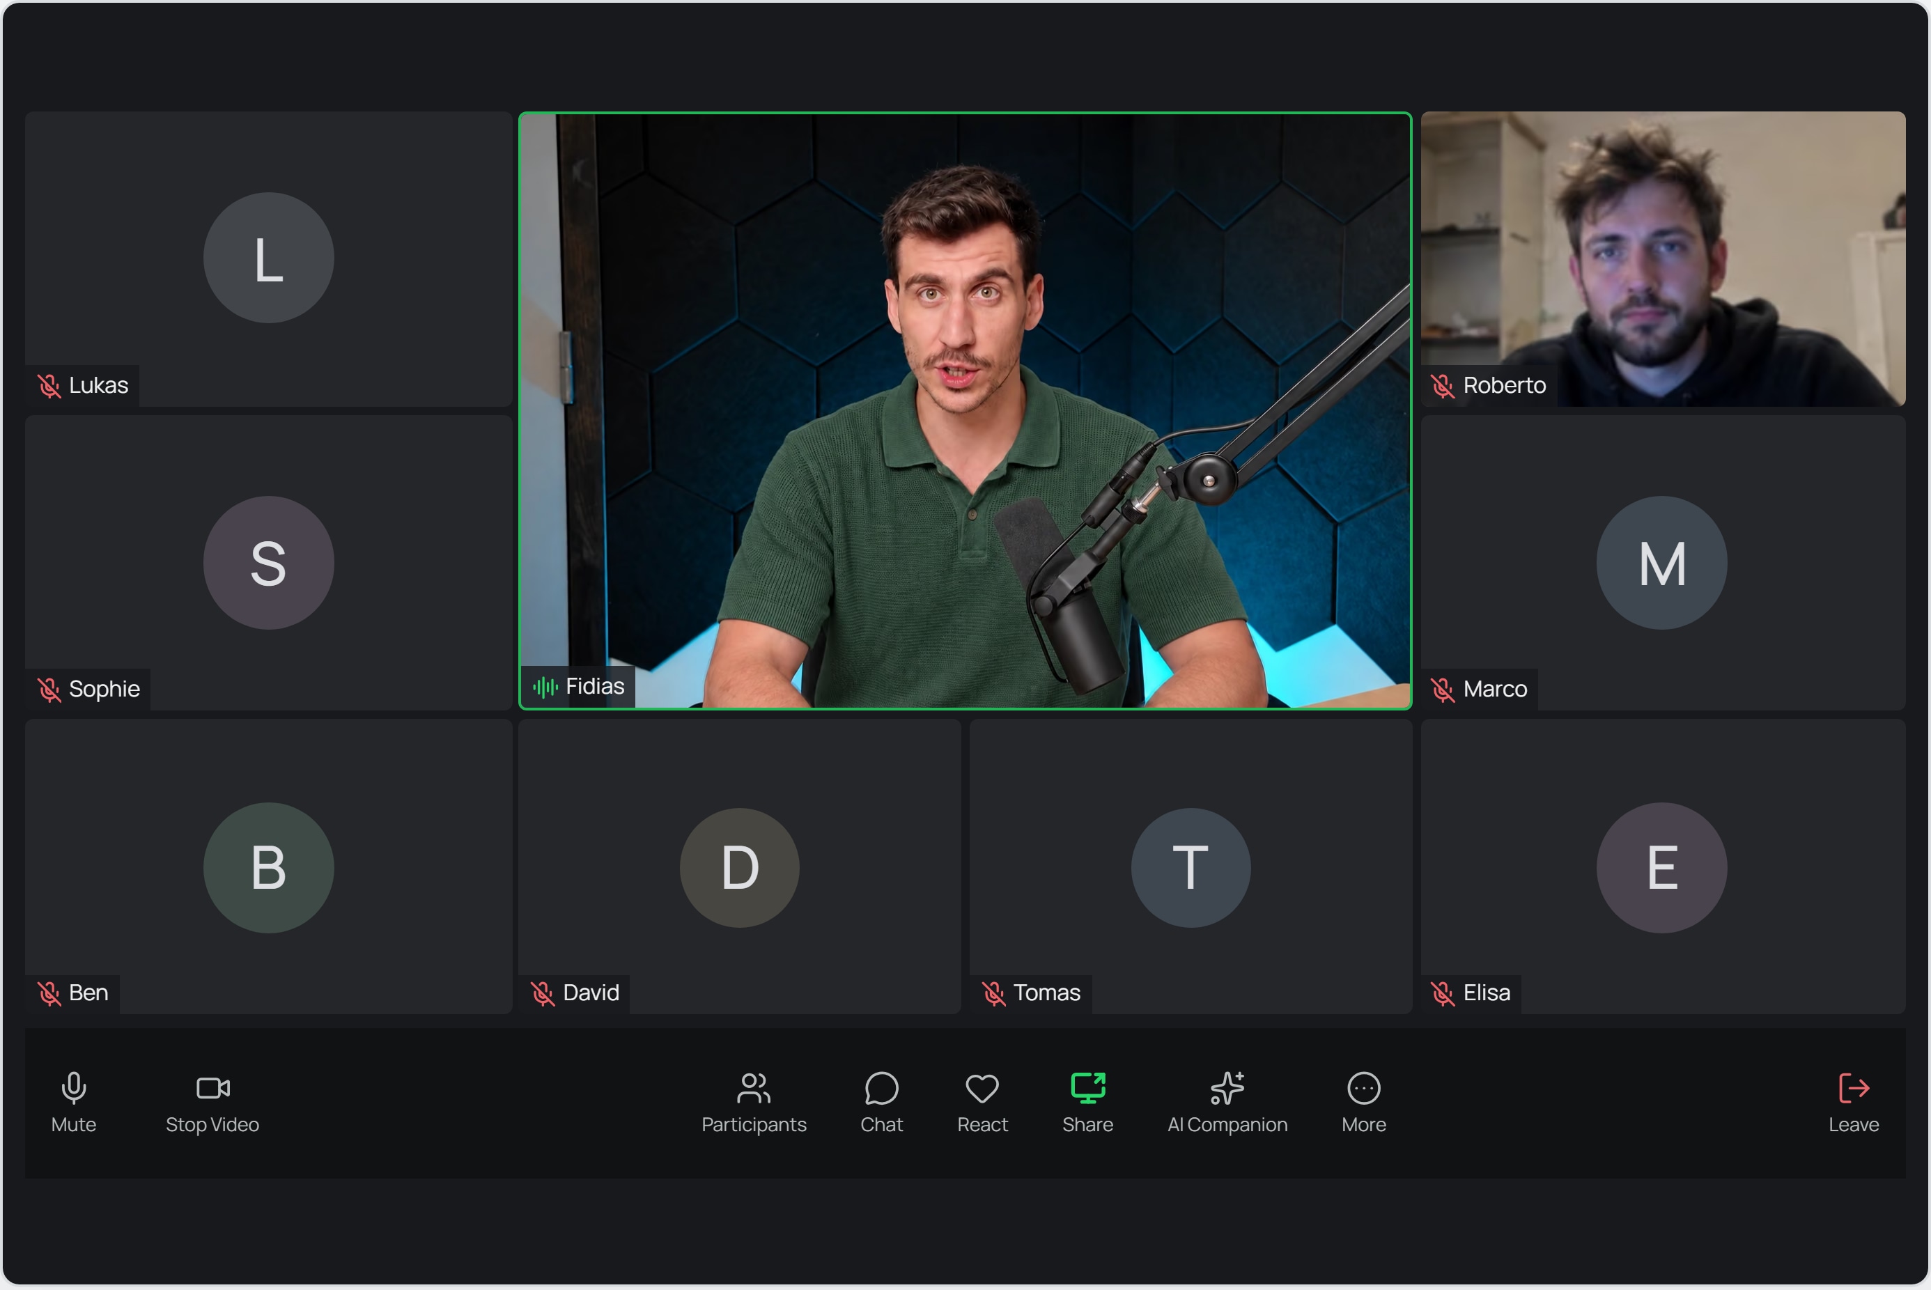The width and height of the screenshot is (1931, 1290).
Task: Click the Fidias name label
Action: click(595, 686)
